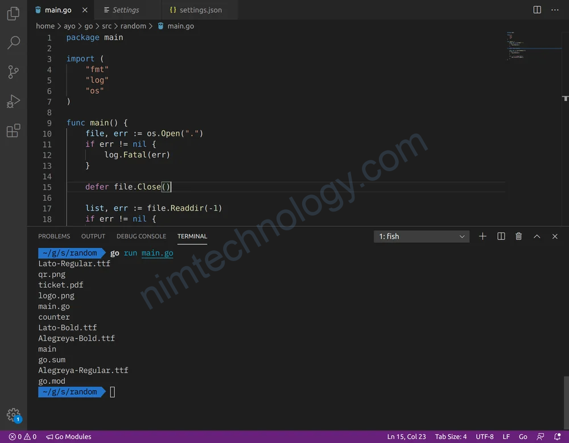This screenshot has width=569, height=443.
Task: Kill the terminal with trash icon
Action: [x=518, y=236]
